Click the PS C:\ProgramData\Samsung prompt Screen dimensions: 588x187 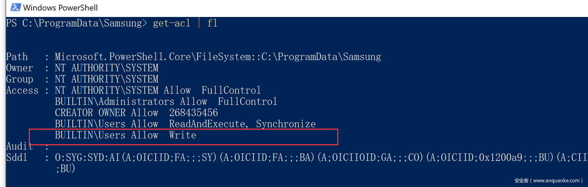[x=76, y=23]
